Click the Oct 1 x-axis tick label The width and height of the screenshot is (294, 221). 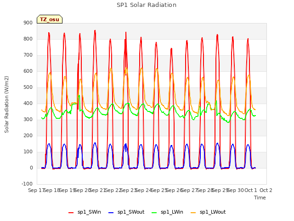(x=251, y=190)
